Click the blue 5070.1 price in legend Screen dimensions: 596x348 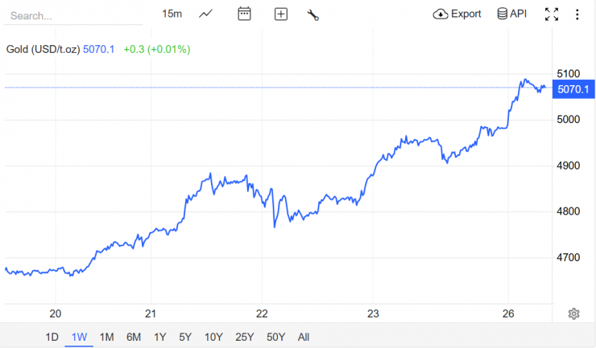(x=98, y=49)
